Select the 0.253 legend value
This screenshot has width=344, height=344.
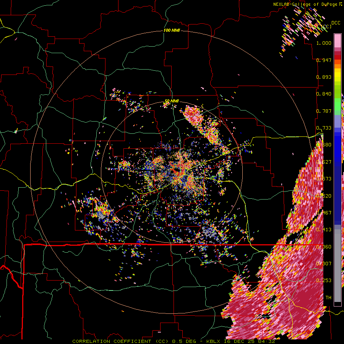tap(324, 281)
